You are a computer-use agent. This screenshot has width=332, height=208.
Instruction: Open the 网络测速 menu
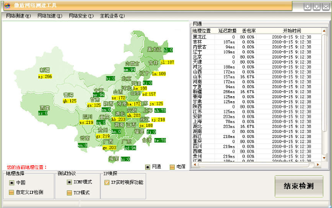tap(19, 16)
